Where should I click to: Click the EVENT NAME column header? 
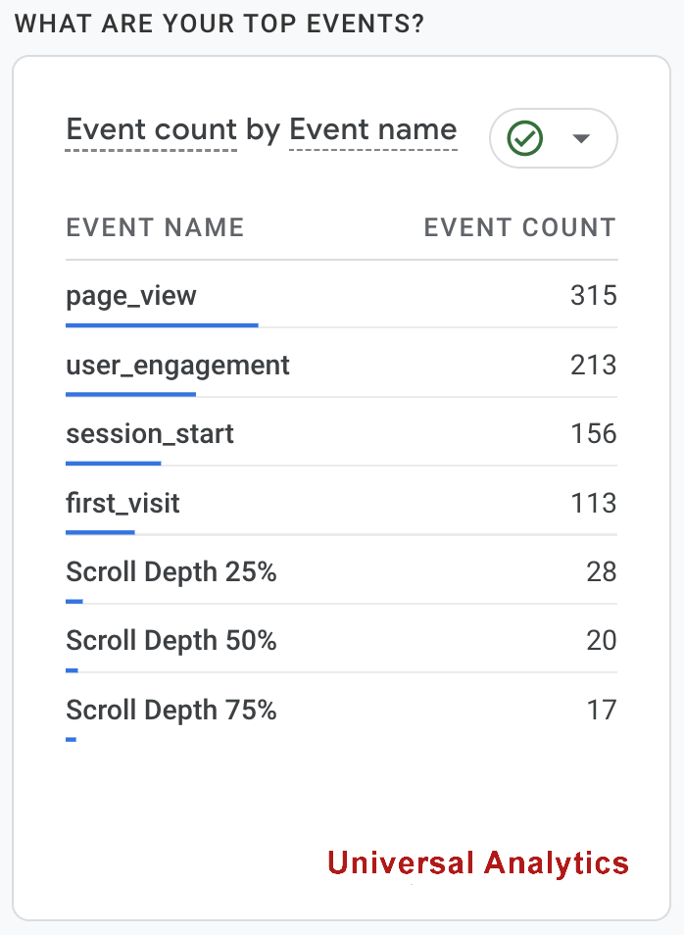pyautogui.click(x=155, y=228)
